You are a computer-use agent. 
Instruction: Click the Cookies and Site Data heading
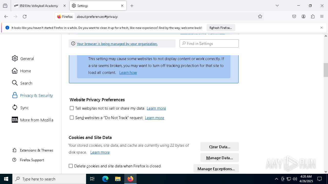(90, 137)
